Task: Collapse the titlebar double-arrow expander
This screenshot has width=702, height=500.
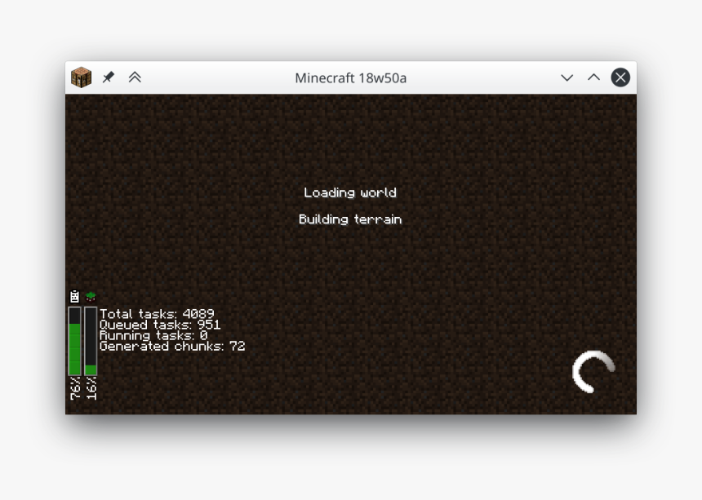Action: [x=136, y=77]
